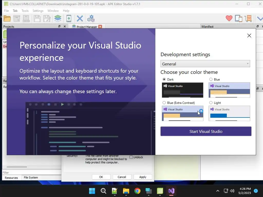Screen dimensions: 263x197
Task: Open the Help menu
Action: (x=66, y=11)
